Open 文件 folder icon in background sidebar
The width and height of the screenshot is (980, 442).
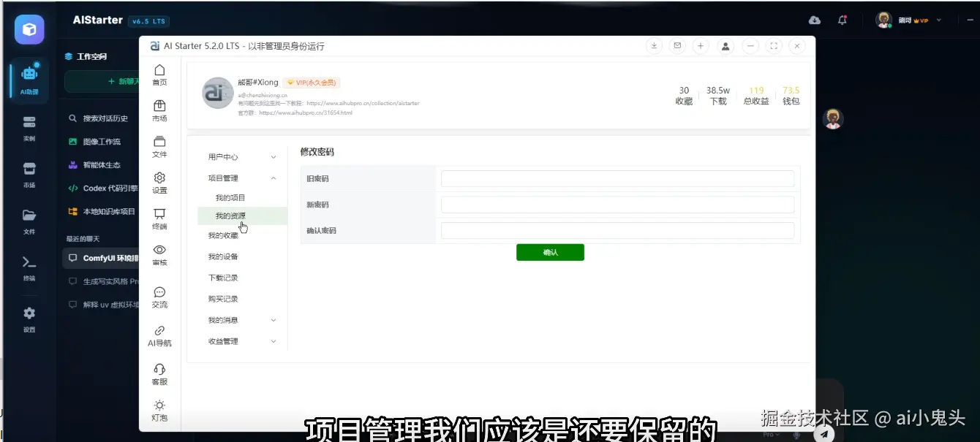[x=29, y=221]
